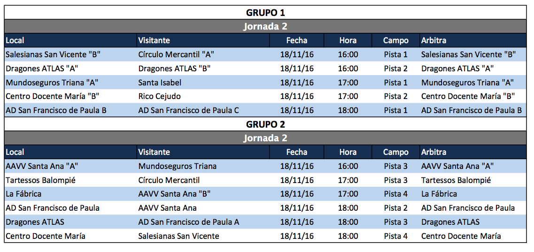This screenshot has height=252, width=534.
Task: Select the 18:00 time for Centro Docente María
Action: [348, 236]
